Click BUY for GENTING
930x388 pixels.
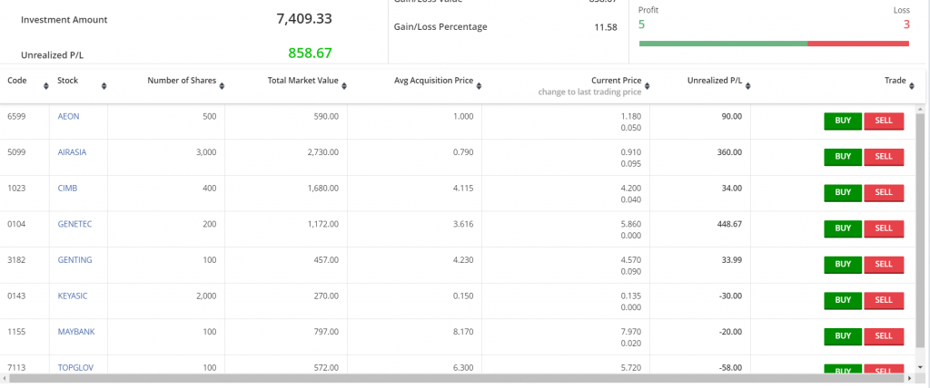pyautogui.click(x=843, y=265)
